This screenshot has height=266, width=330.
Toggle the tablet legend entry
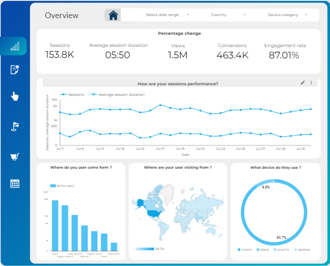tap(262, 250)
